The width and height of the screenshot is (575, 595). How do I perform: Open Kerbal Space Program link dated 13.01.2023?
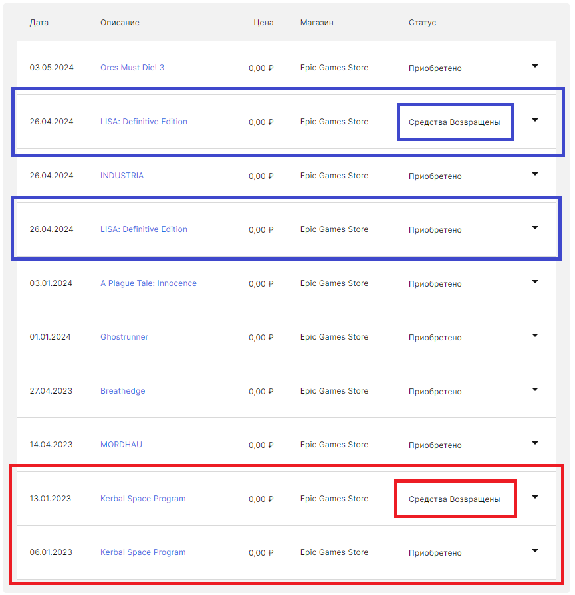[x=143, y=499]
